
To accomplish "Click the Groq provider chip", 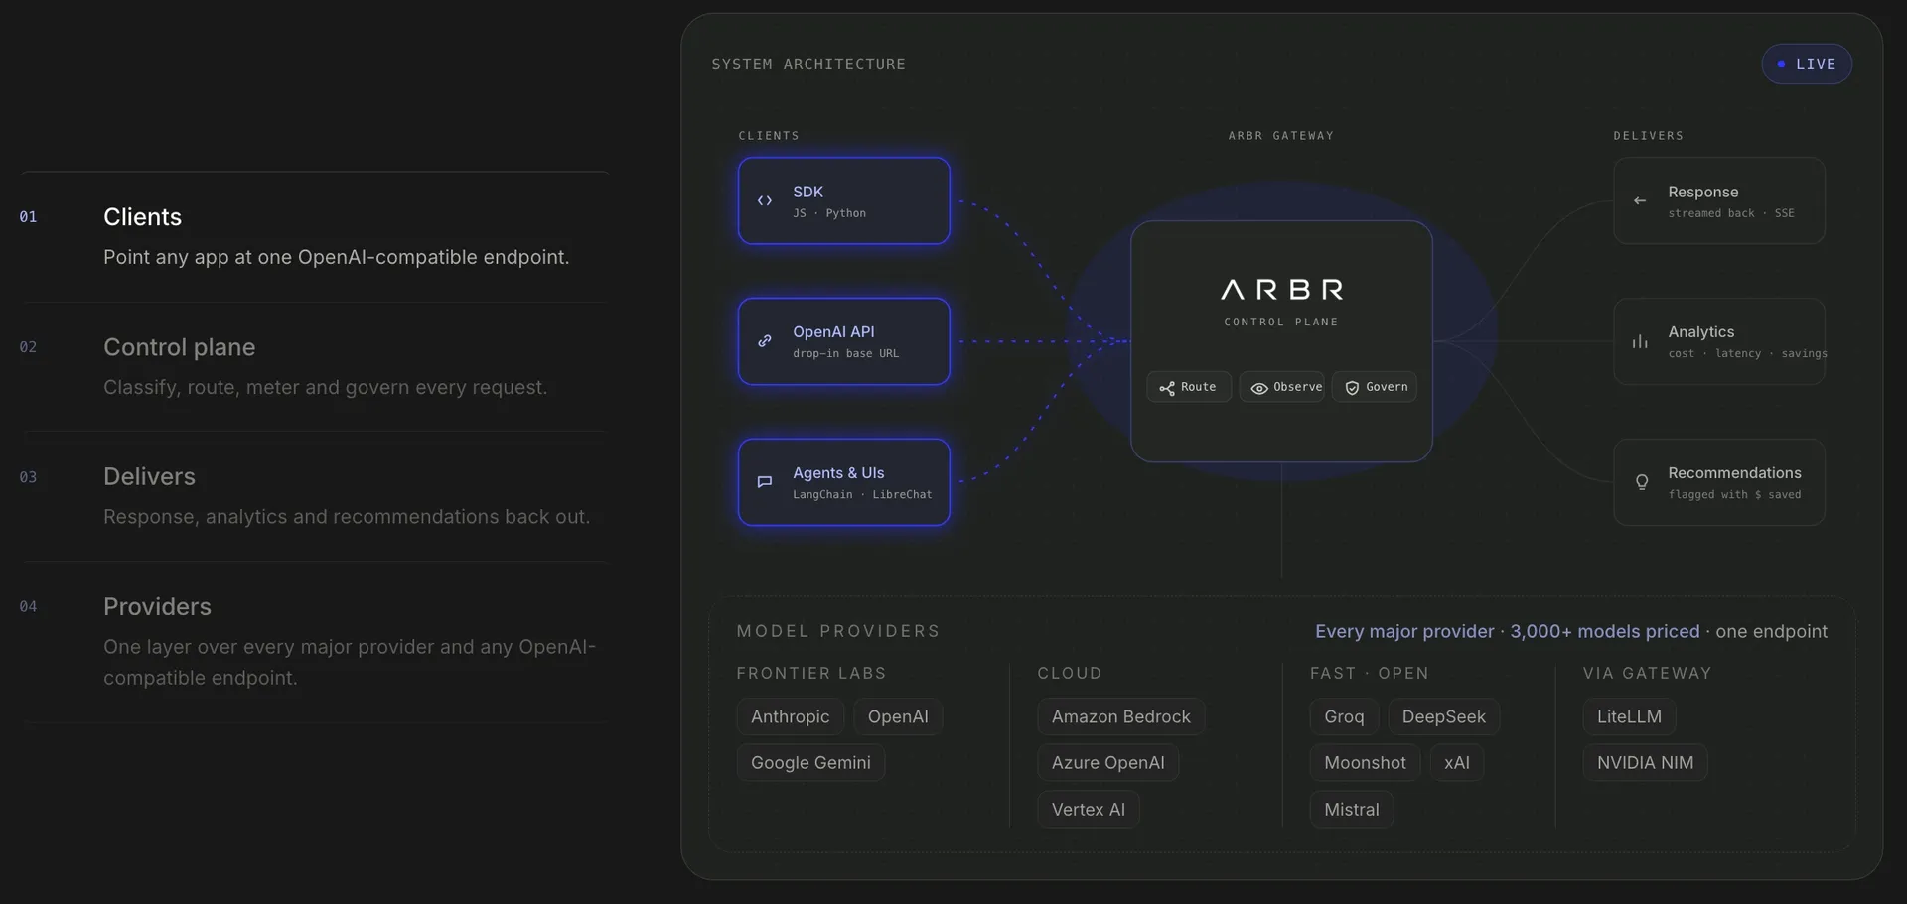I will [x=1344, y=716].
